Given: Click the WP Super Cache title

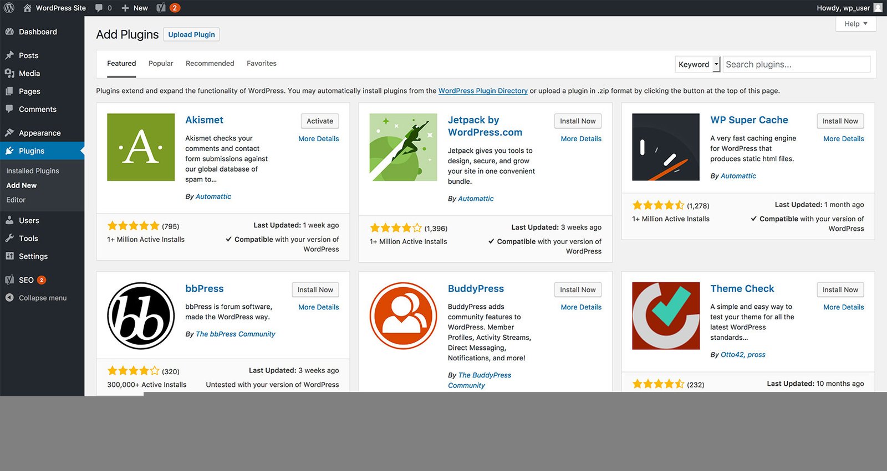Looking at the screenshot, I should [x=749, y=120].
